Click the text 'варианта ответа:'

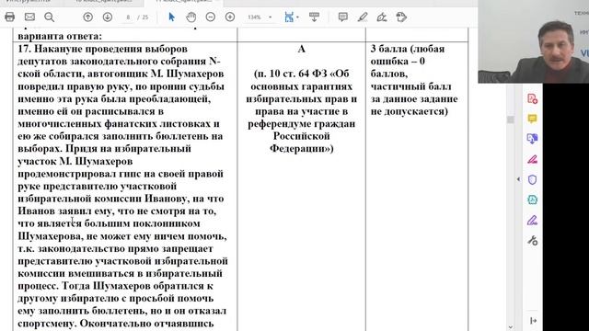pos(60,37)
